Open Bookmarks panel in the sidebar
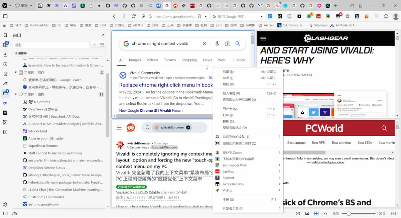 coord(5,35)
